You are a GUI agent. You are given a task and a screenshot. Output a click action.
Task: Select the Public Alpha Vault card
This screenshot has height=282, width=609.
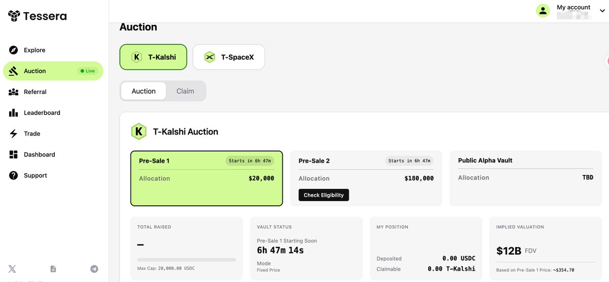coord(526,178)
